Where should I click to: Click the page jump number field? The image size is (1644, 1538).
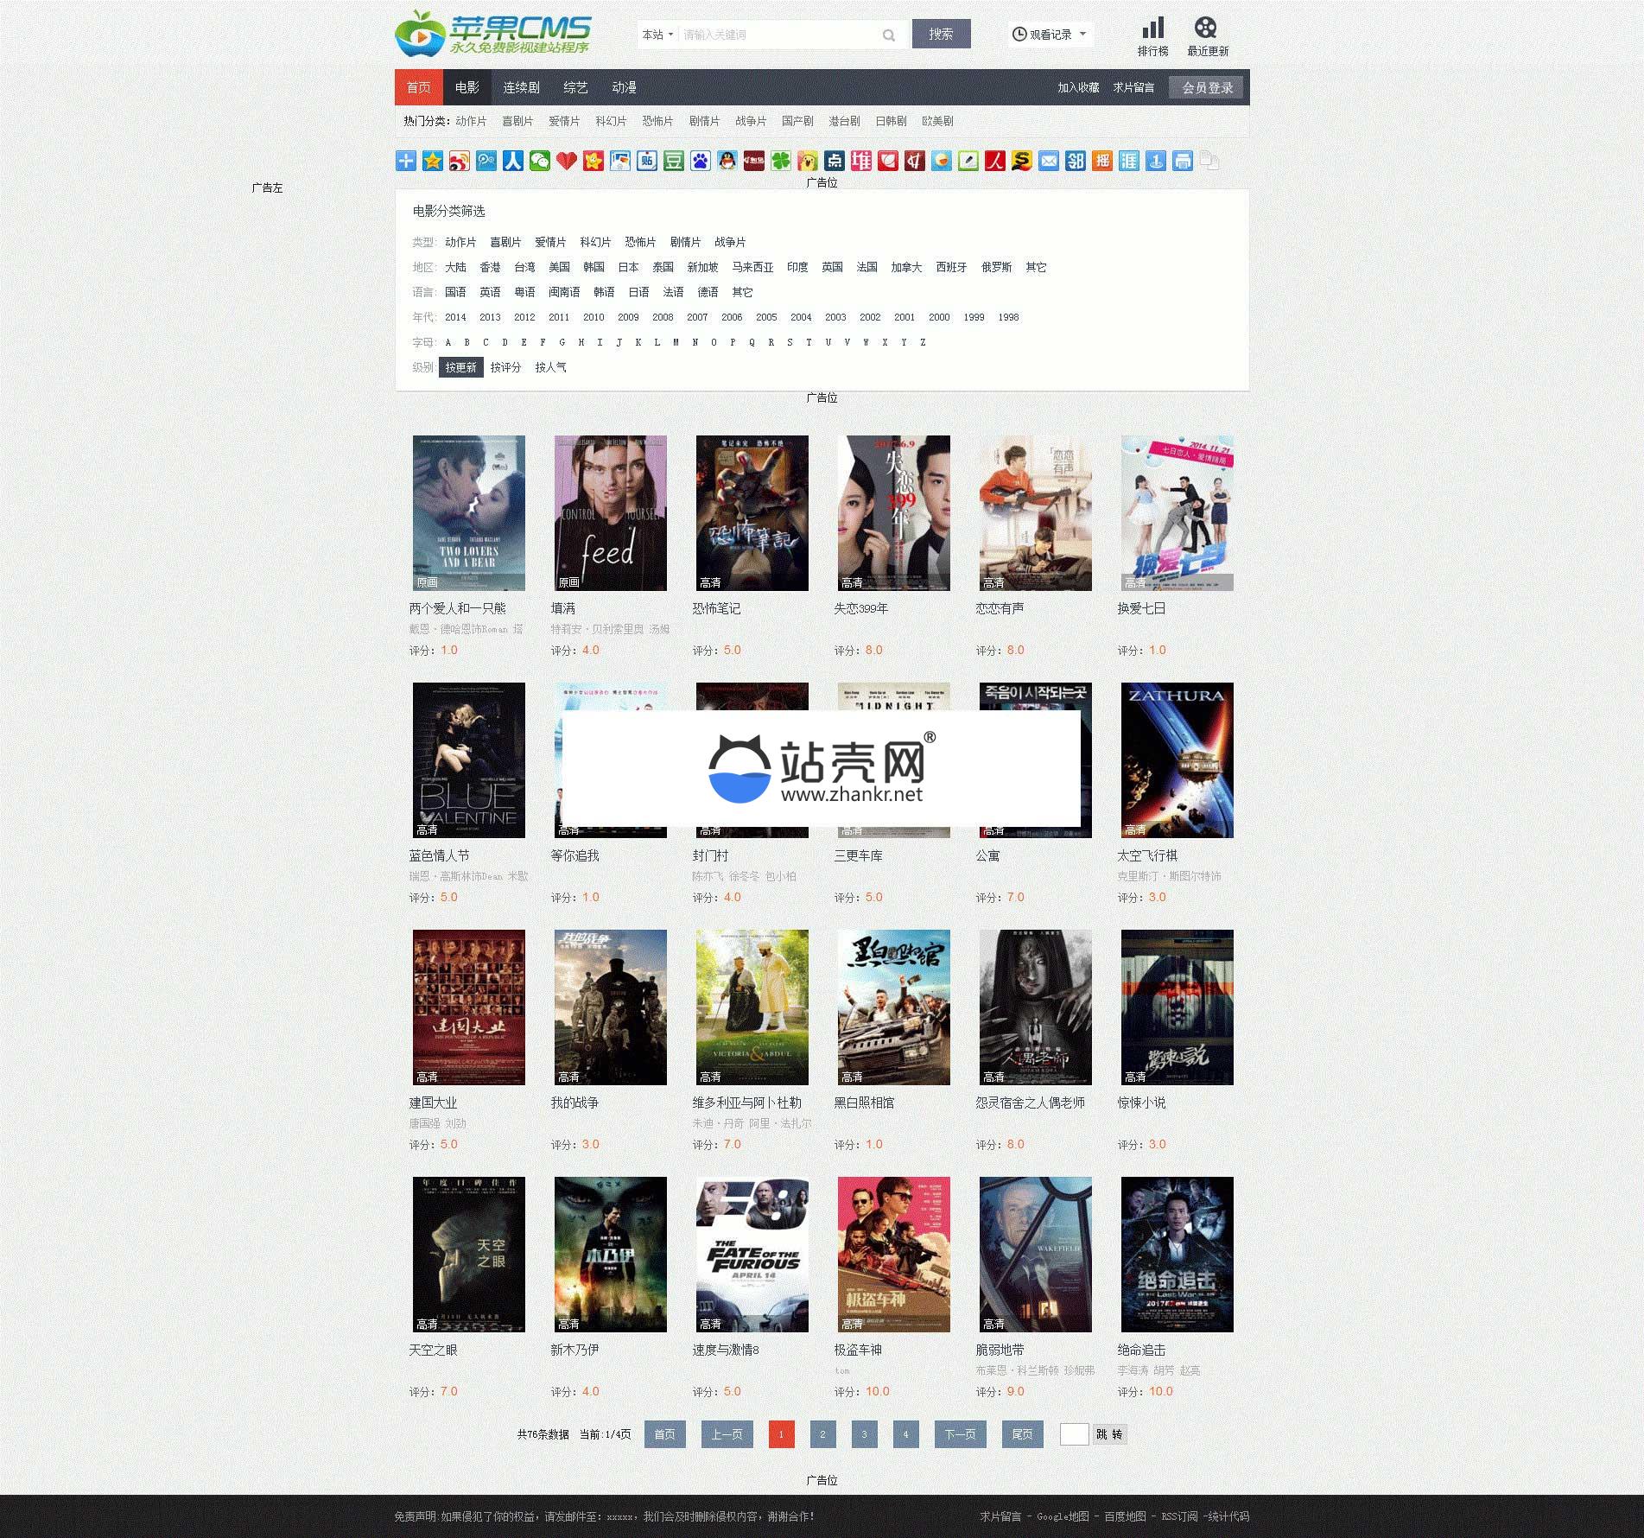tap(1074, 1434)
